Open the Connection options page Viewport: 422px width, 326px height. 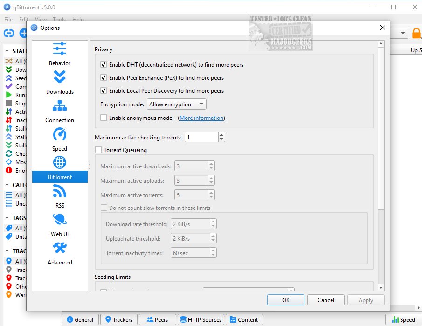[x=60, y=111]
